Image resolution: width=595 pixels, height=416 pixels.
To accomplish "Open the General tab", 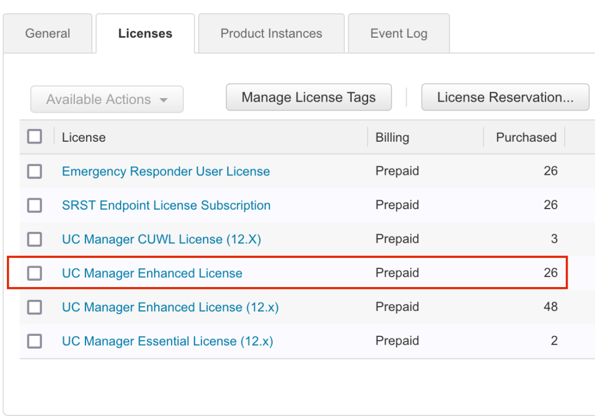I will [48, 34].
